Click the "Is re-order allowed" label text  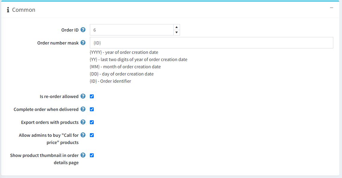click(x=59, y=97)
